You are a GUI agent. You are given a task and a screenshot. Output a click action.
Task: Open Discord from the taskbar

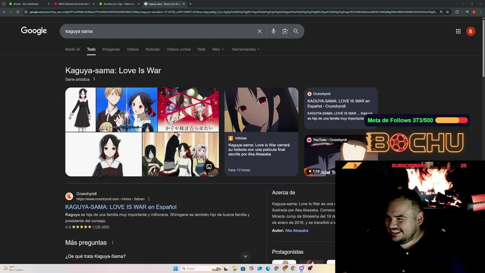coord(302,268)
